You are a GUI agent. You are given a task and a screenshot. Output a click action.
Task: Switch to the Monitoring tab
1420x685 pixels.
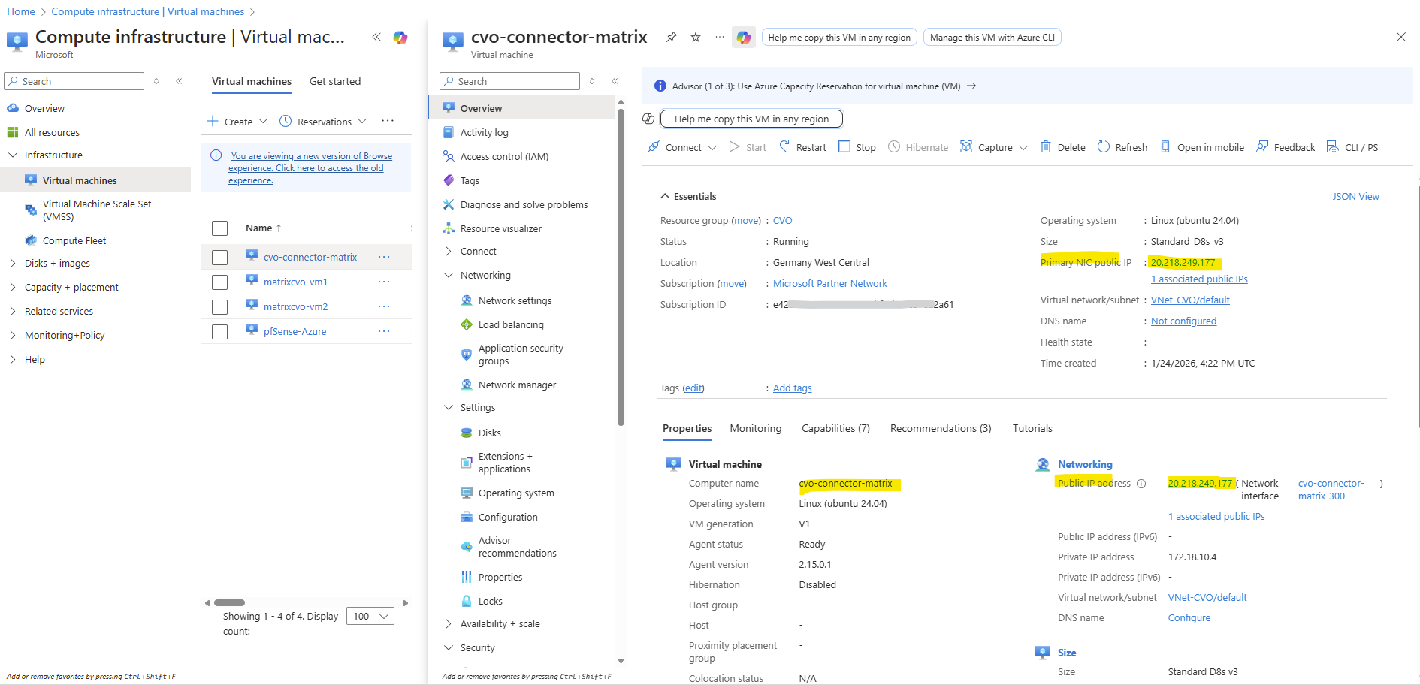pyautogui.click(x=755, y=429)
